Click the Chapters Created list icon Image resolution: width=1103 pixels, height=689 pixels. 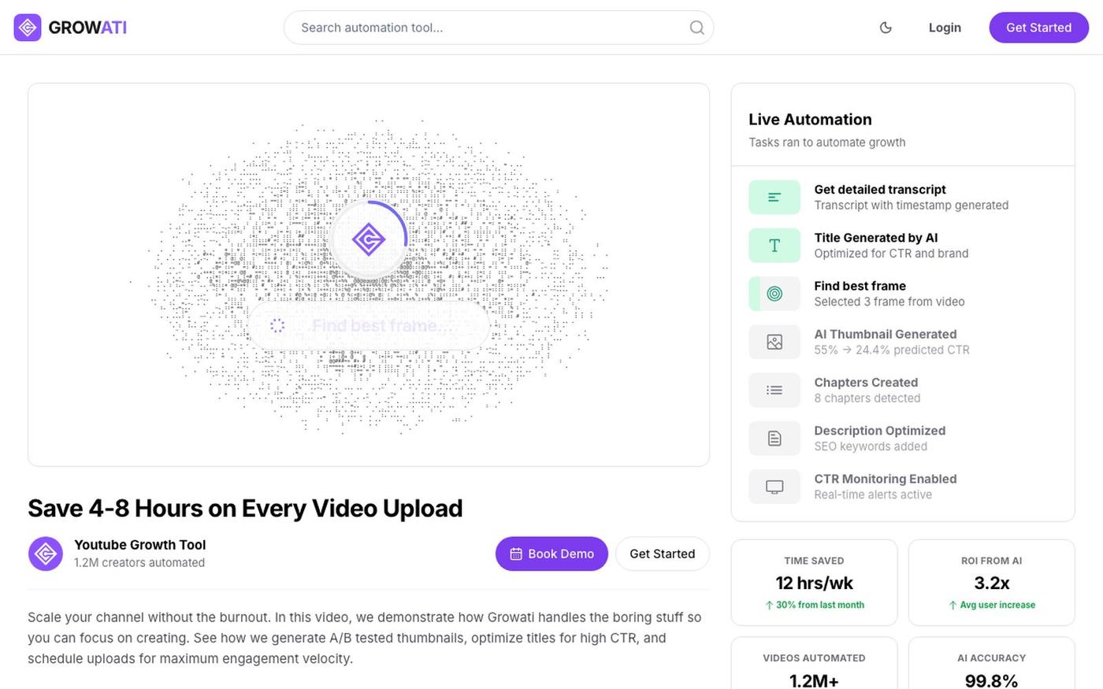coord(774,390)
